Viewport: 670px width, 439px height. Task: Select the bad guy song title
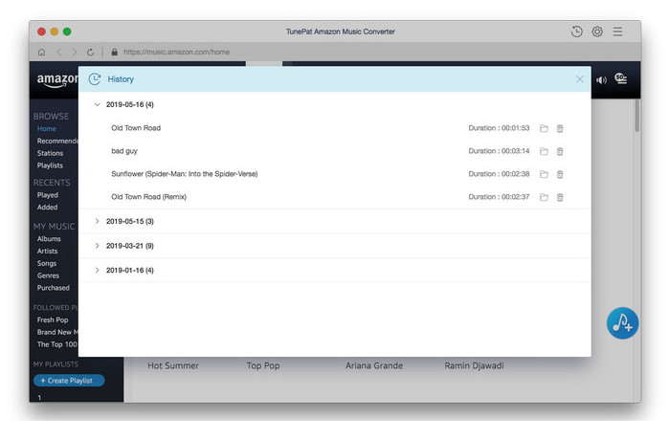point(124,151)
